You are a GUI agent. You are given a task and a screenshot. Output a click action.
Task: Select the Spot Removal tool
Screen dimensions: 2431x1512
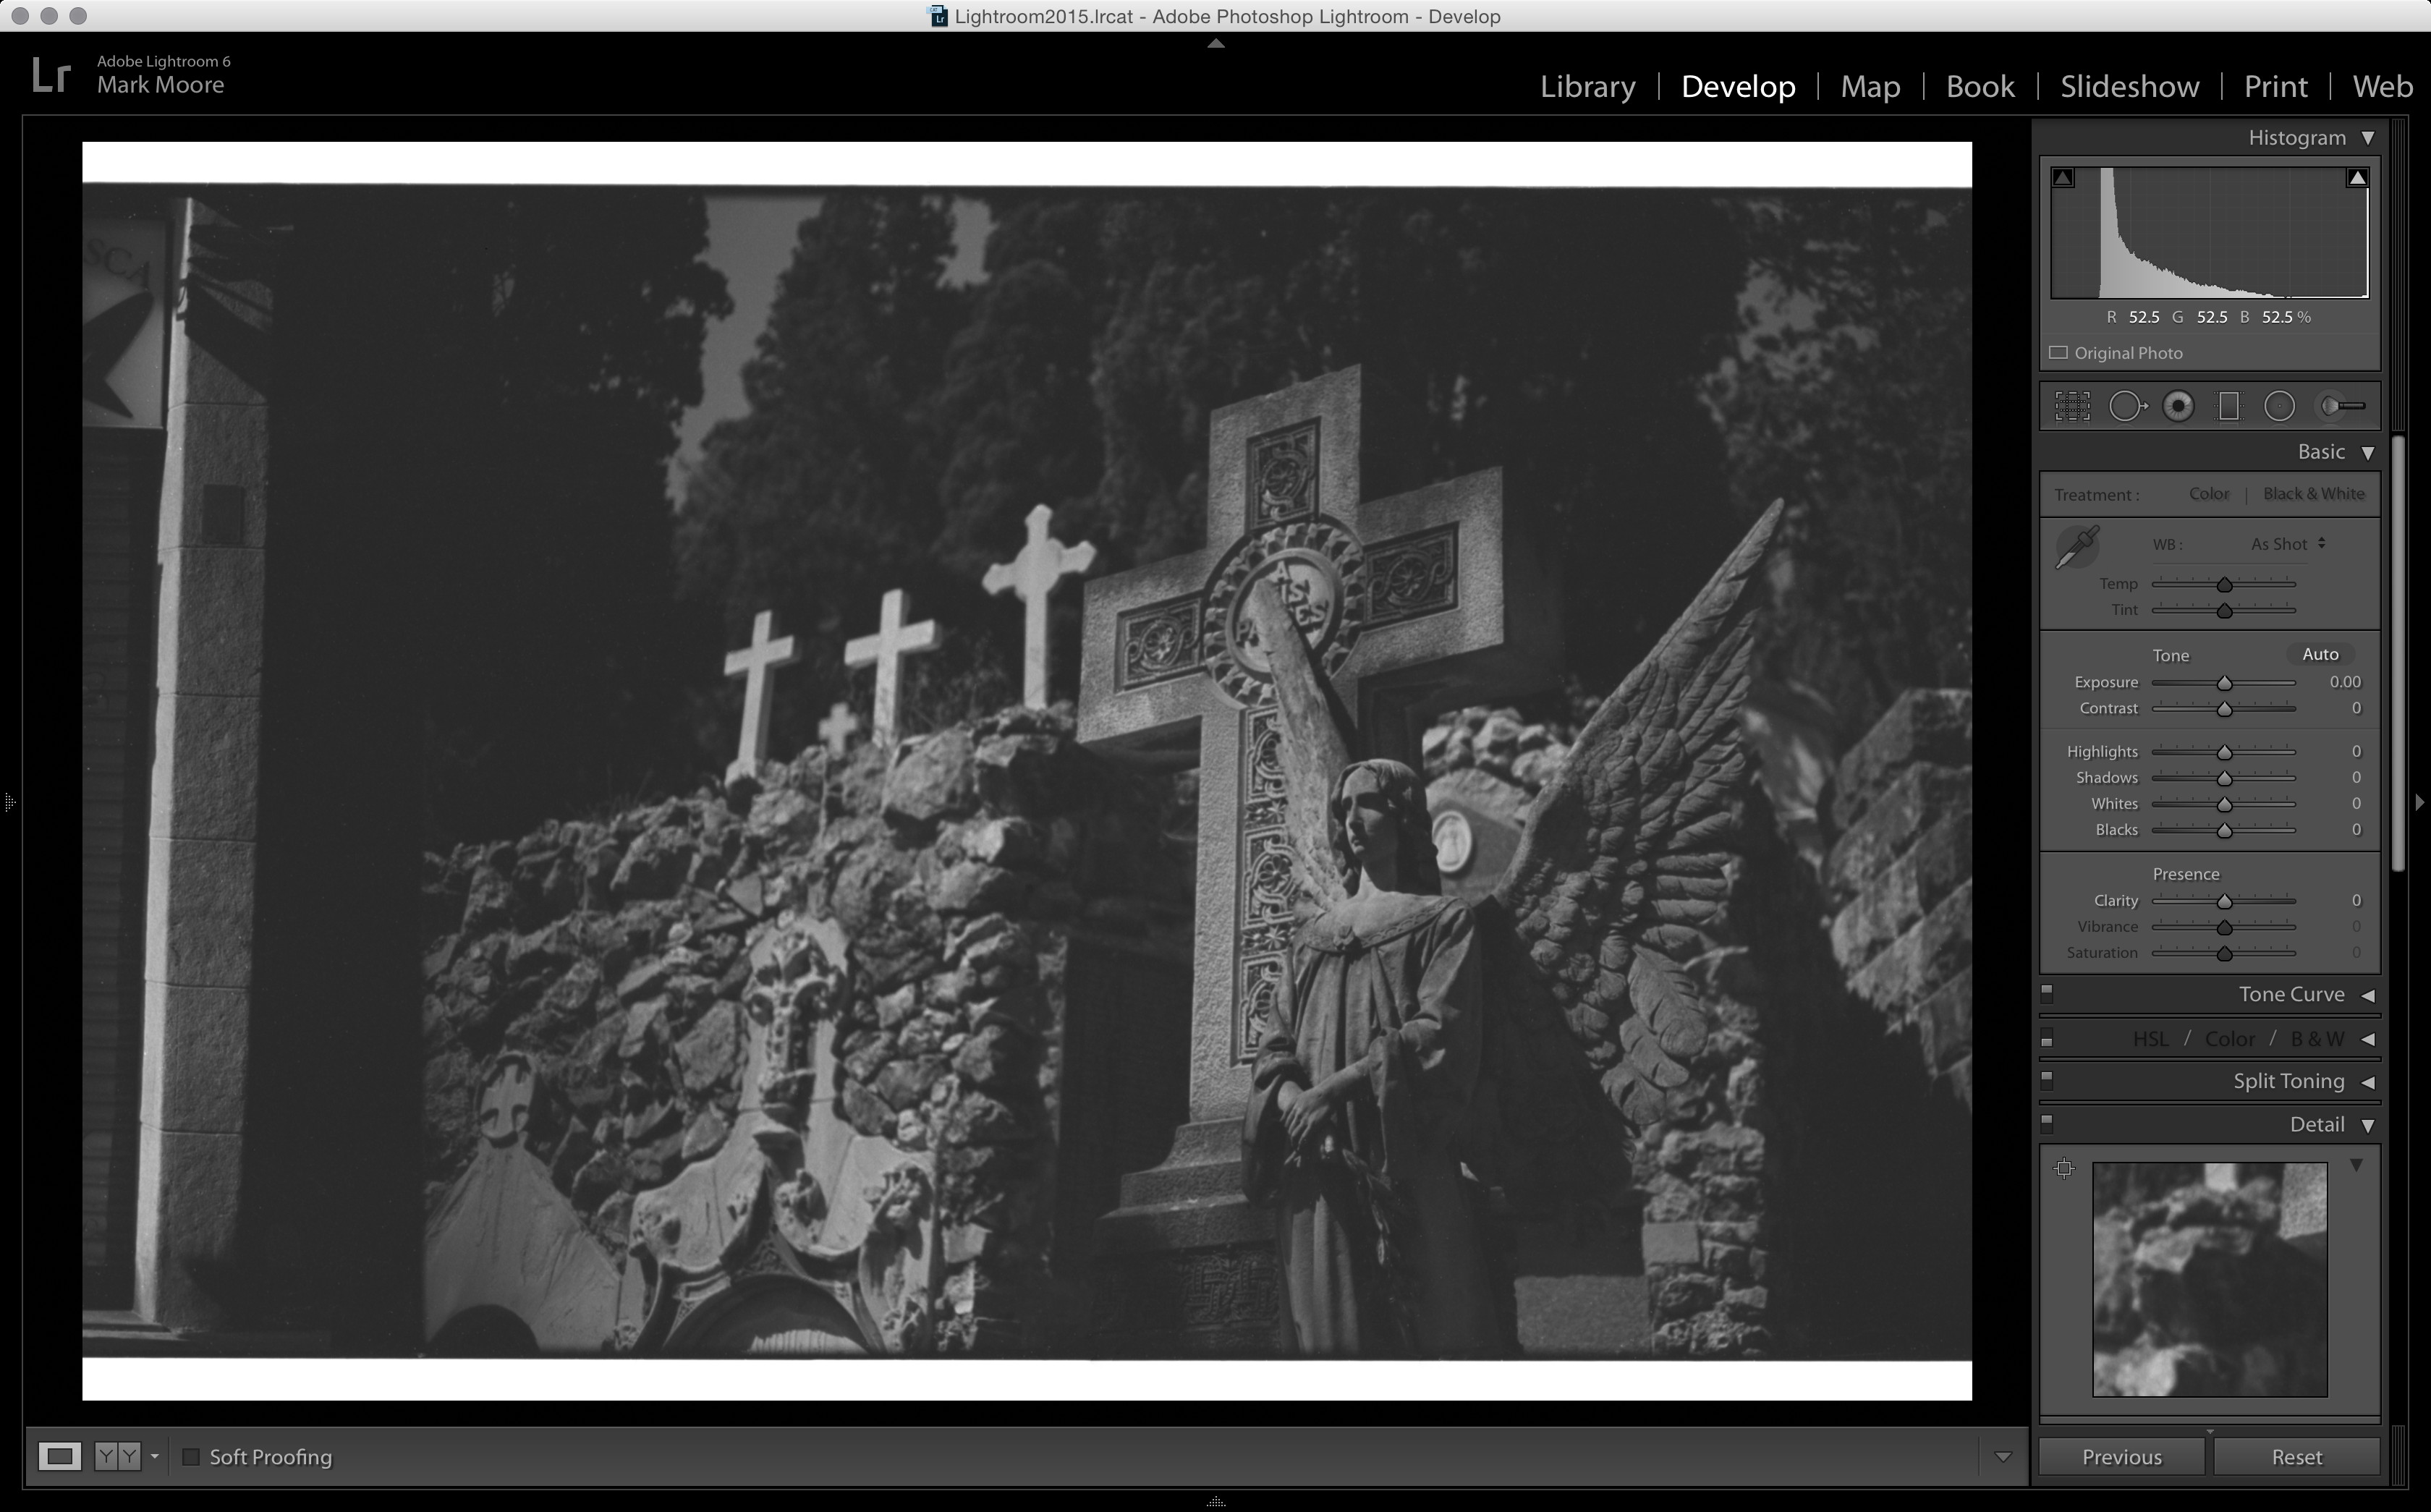2126,406
